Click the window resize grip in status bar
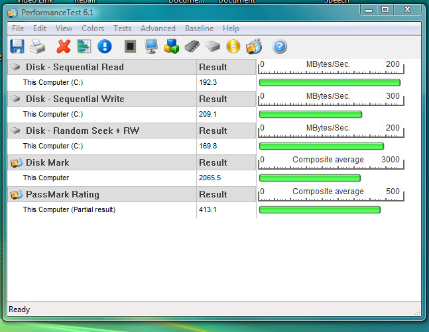Viewport: 429px width, 332px height. (417, 312)
